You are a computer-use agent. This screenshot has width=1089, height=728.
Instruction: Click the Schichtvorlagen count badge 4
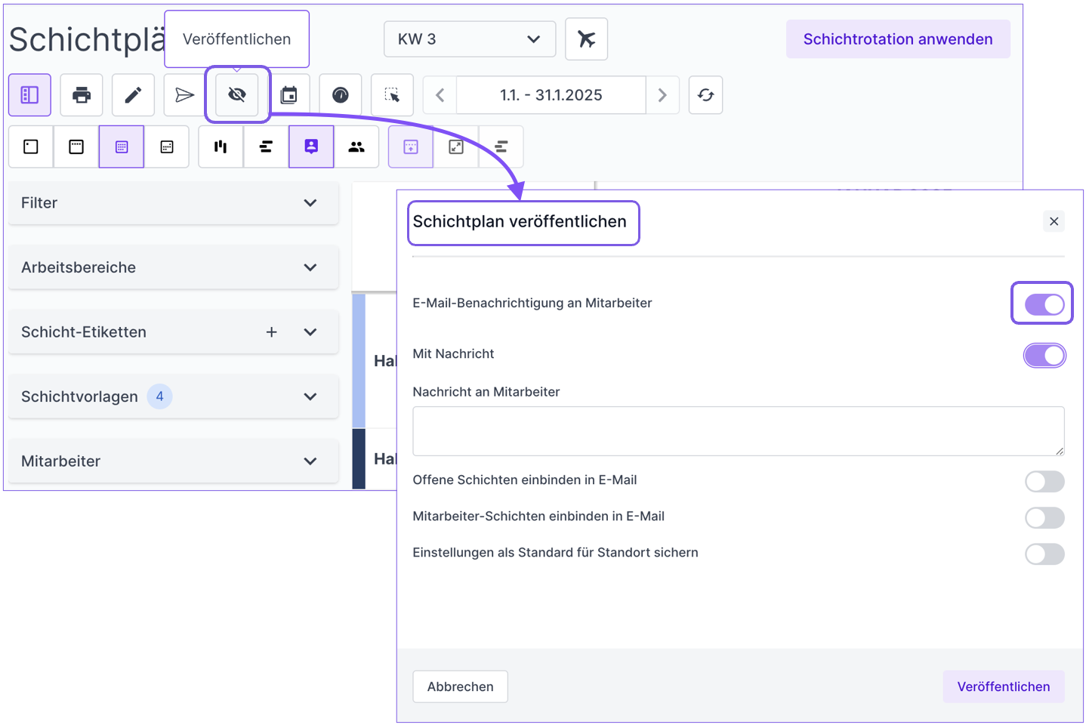pyautogui.click(x=159, y=396)
